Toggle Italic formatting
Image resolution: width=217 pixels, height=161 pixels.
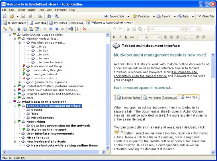coord(120,37)
